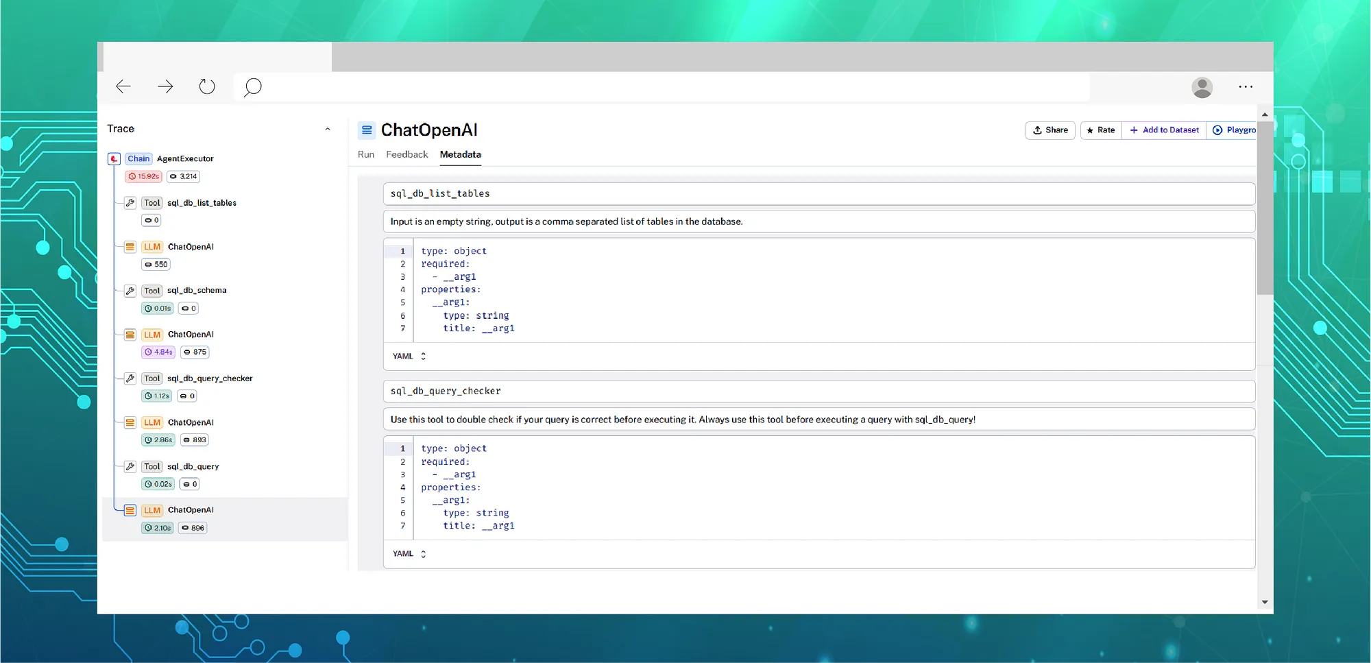Open the browser three-dot menu
Screen dimensions: 1371x663
(1246, 87)
